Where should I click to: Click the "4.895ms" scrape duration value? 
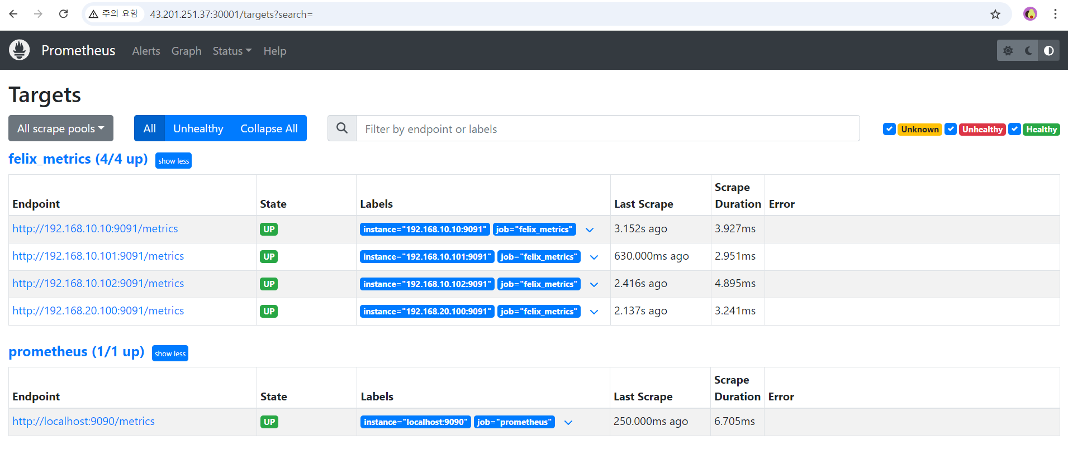click(735, 283)
